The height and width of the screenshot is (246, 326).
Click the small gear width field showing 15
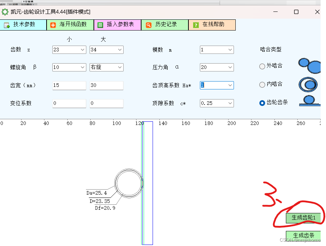(69, 85)
